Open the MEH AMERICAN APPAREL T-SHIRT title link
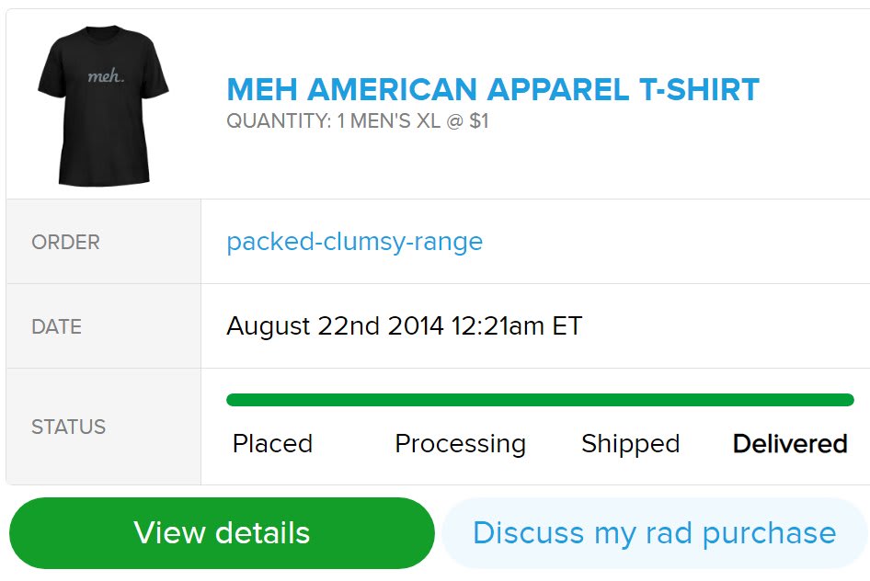 point(493,90)
